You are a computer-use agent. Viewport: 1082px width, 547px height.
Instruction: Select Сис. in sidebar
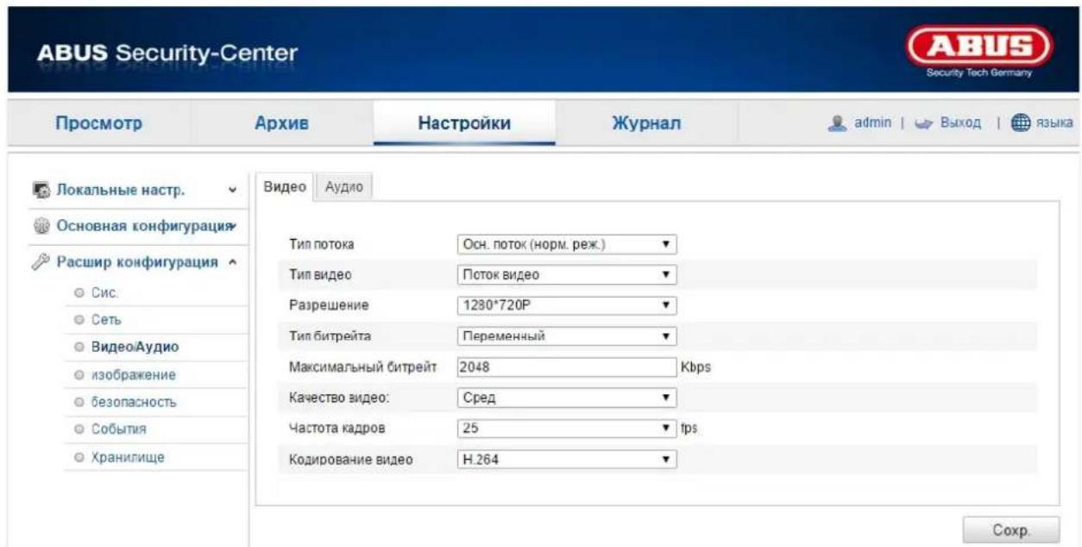click(x=104, y=293)
